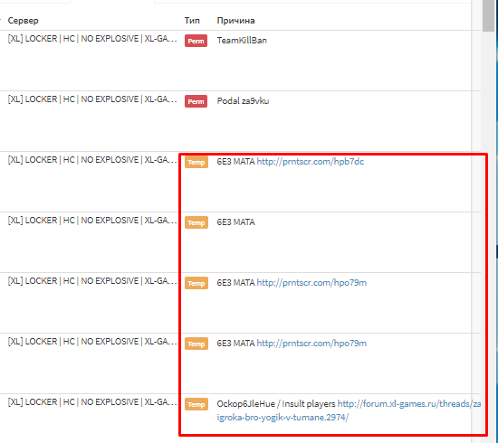Screen dimensions: 498x443
Task: Click the server name in Podal za9vku row
Action: (x=92, y=99)
